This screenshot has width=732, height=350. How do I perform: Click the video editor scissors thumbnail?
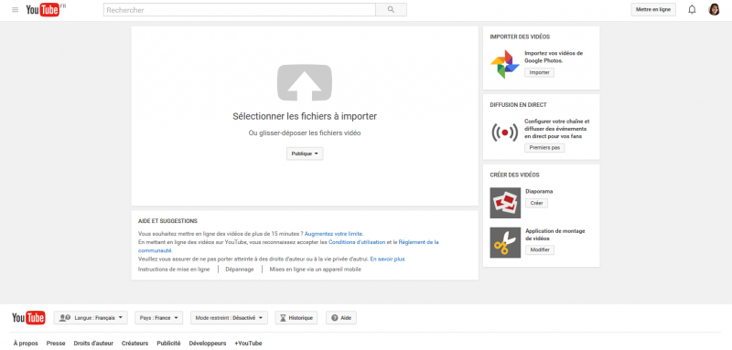click(x=505, y=242)
